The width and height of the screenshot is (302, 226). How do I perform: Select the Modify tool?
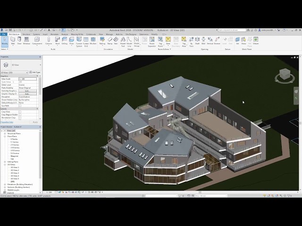click(x=5, y=41)
